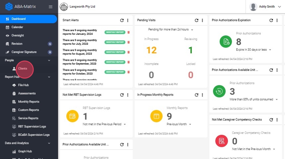Screen dimensions: 285x159
Task: Open Clients in the sidebar
Action: click(23, 68)
